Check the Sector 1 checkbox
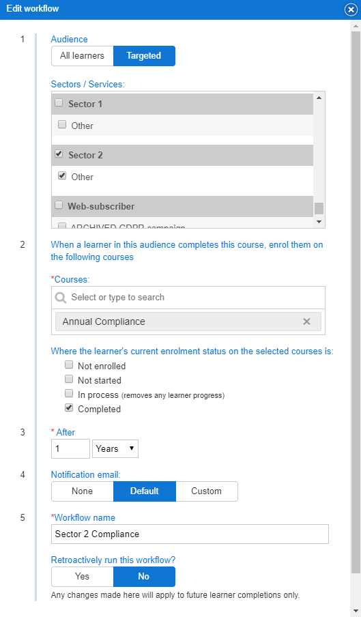This screenshot has height=617, width=361. click(59, 102)
